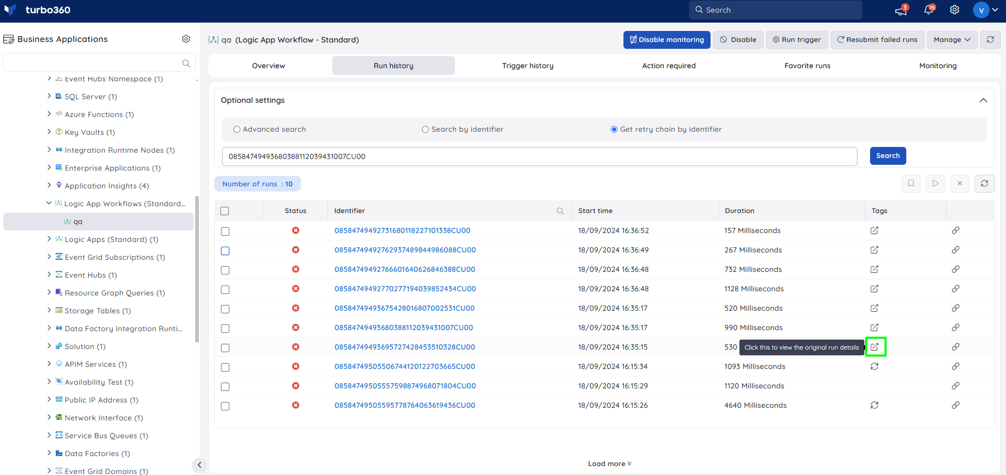Viewport: 1006px width, 475px height.
Task: Click Business Applications settings gear
Action: point(186,39)
